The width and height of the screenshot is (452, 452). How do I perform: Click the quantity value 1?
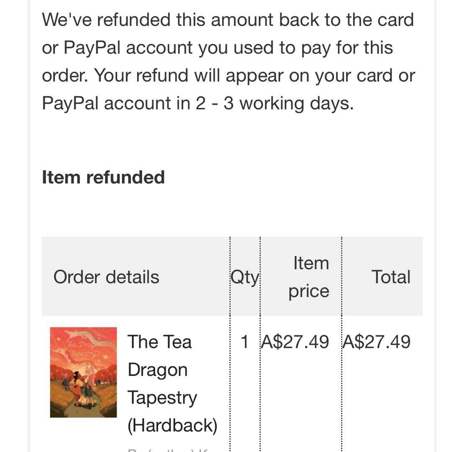[244, 342]
